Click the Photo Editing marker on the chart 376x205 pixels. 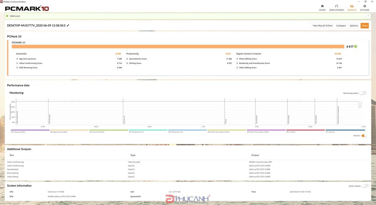tap(289, 120)
